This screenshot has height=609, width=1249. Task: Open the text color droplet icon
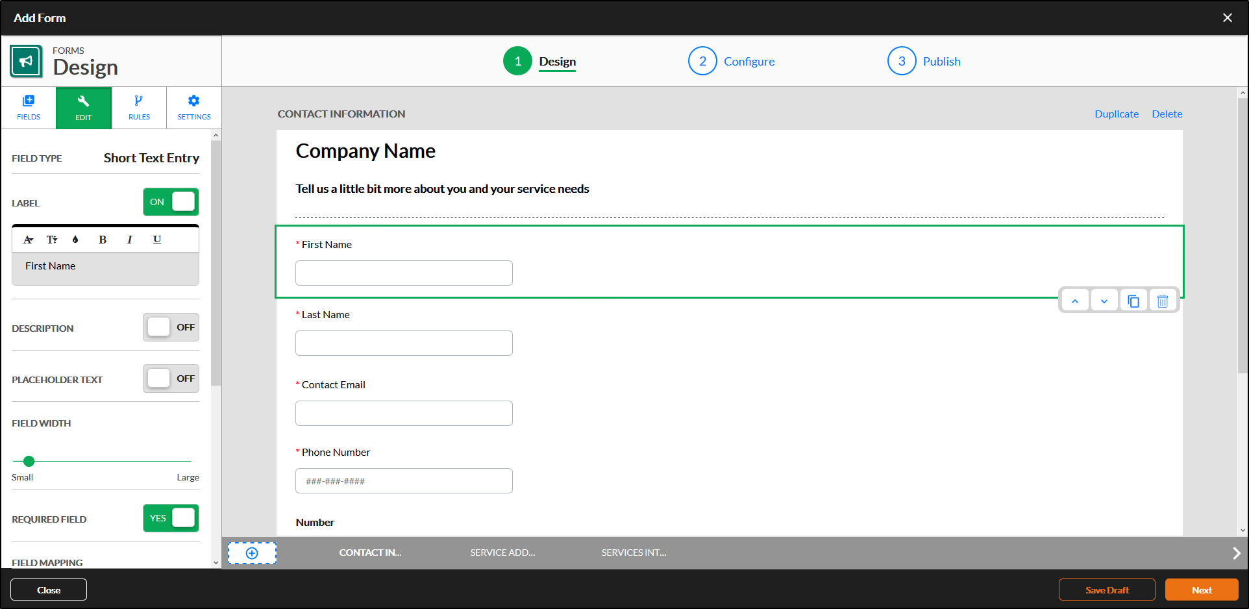75,240
